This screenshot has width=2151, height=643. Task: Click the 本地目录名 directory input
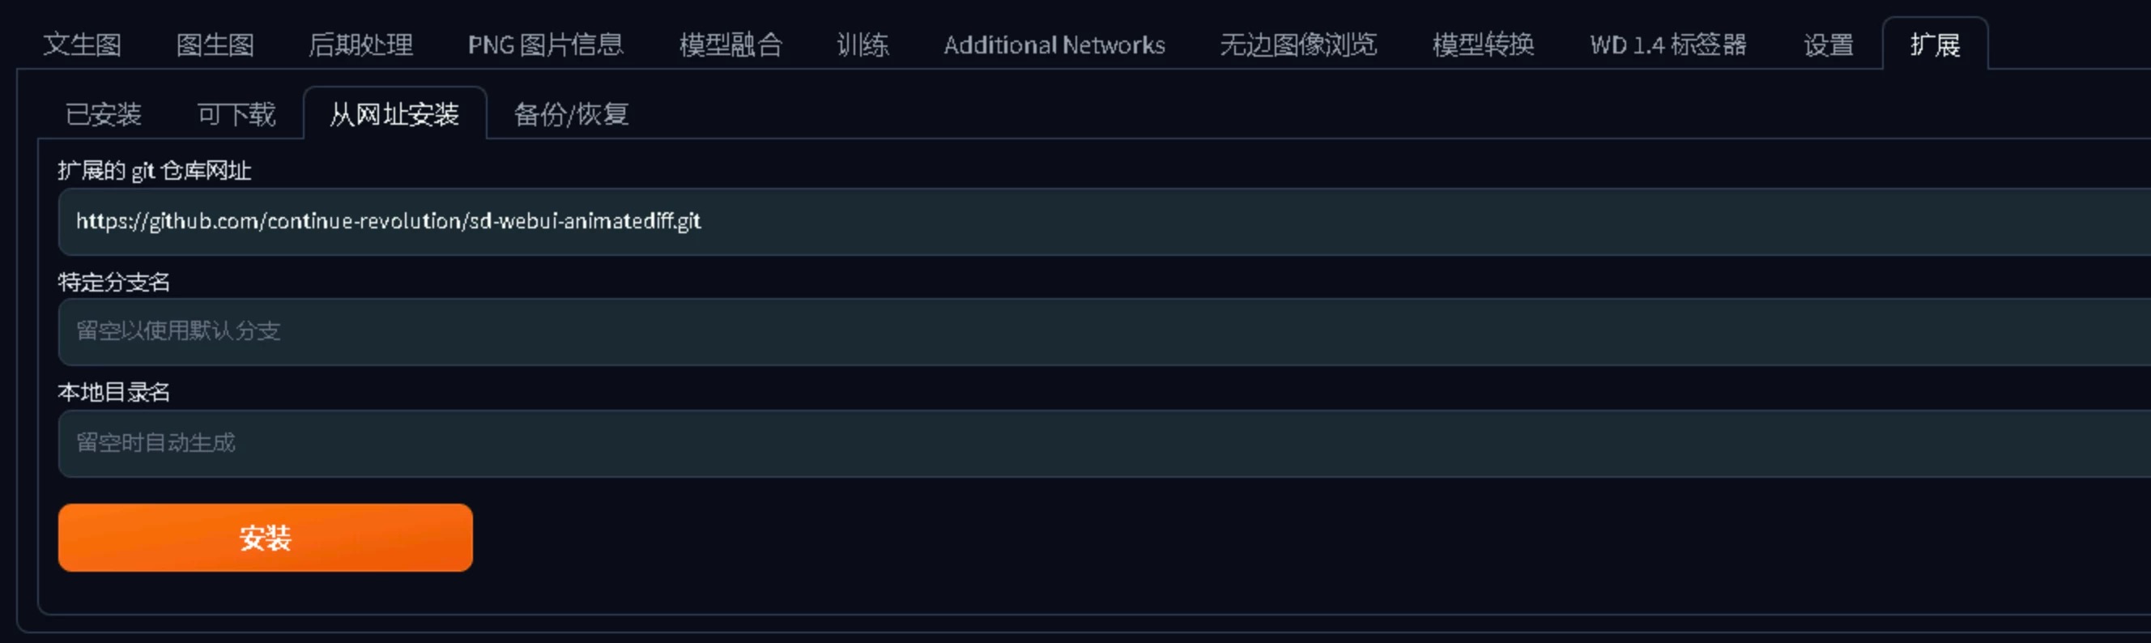click(1104, 443)
